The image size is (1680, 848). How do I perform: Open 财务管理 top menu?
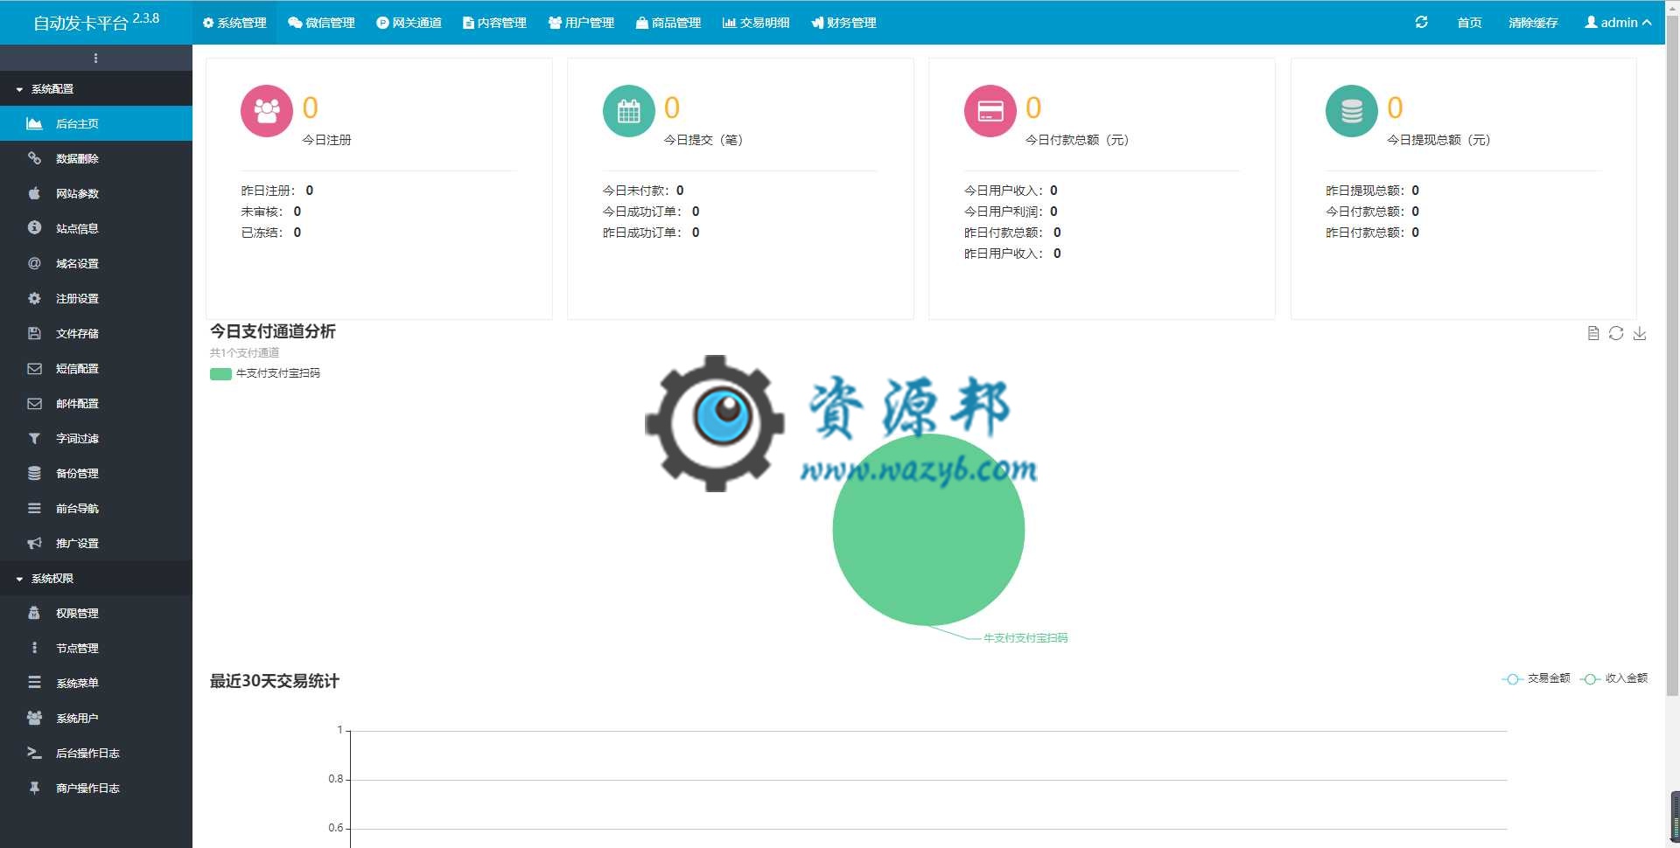(843, 23)
